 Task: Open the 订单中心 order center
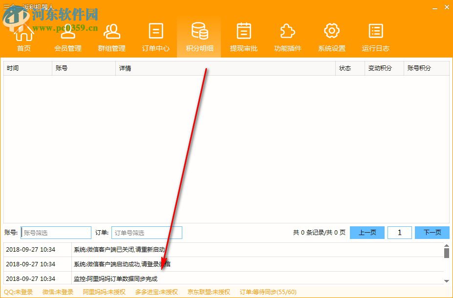155,37
